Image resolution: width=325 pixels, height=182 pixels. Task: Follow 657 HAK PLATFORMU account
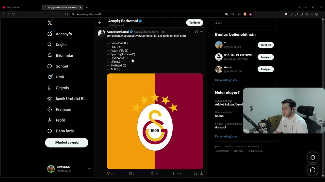click(266, 57)
